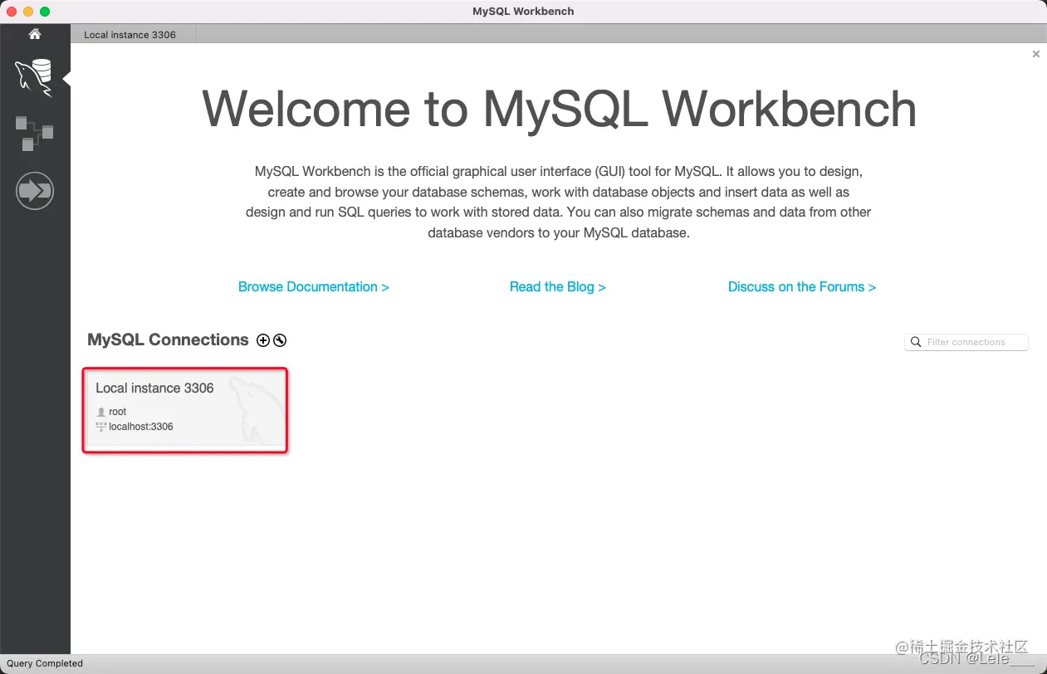
Task: Open the Browse Documentation link
Action: click(314, 286)
